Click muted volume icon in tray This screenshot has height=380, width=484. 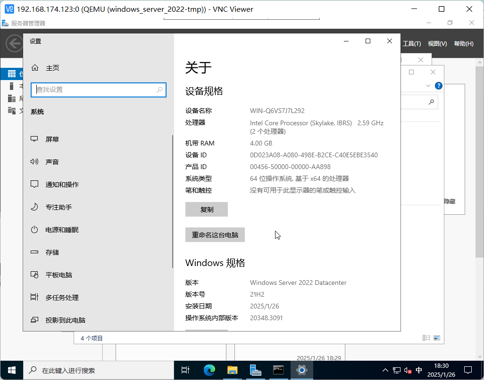[408, 370]
